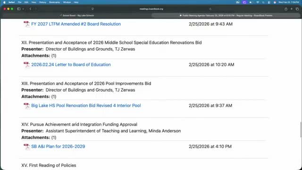Open FY 2027 LTFM Amended #2 Board Resolution

click(x=76, y=24)
